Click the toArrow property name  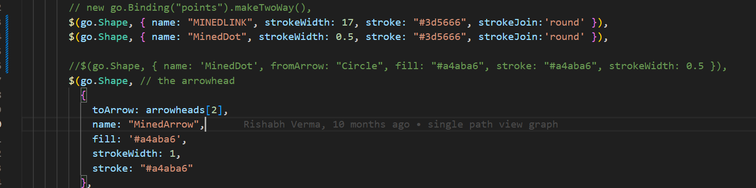(x=116, y=110)
